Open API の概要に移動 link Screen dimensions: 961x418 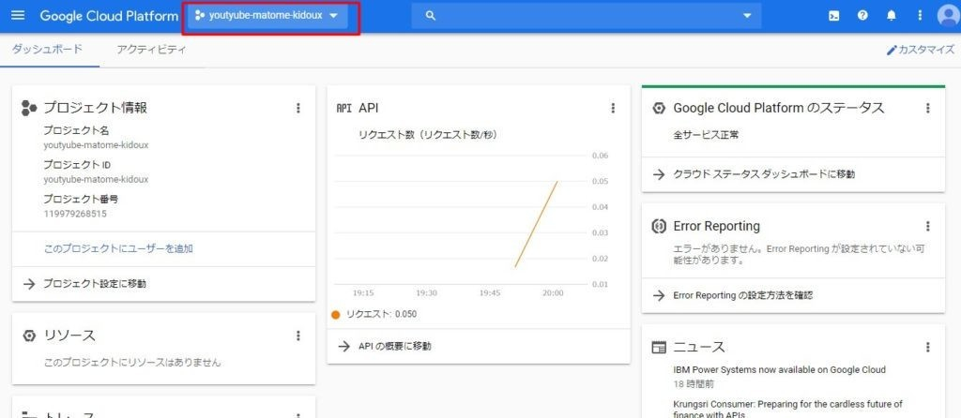tap(395, 346)
